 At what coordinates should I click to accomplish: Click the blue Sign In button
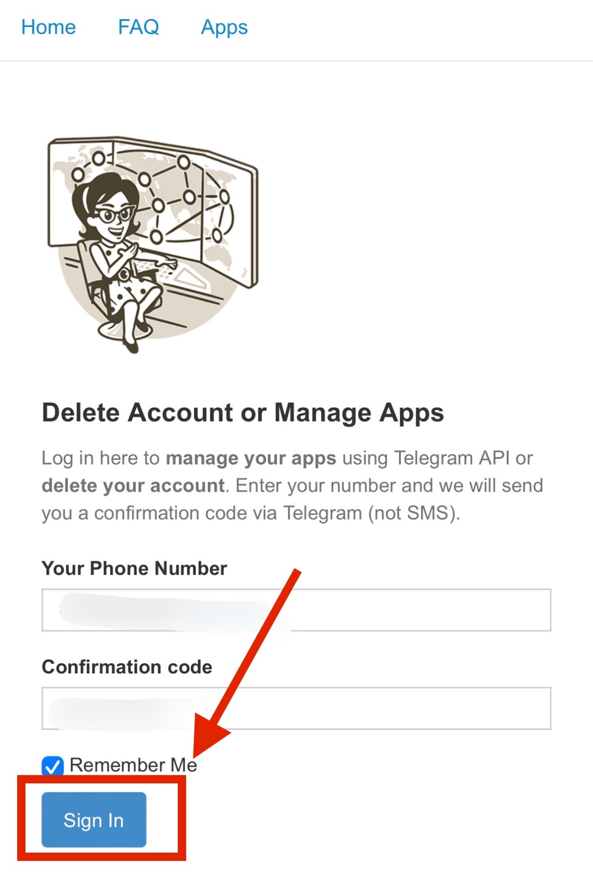click(94, 820)
